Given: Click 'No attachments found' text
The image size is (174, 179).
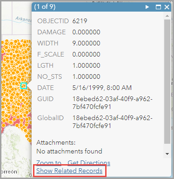Looking at the screenshot, I should click(x=69, y=151).
